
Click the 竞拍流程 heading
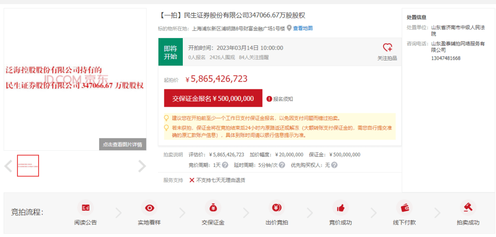coord(27,212)
